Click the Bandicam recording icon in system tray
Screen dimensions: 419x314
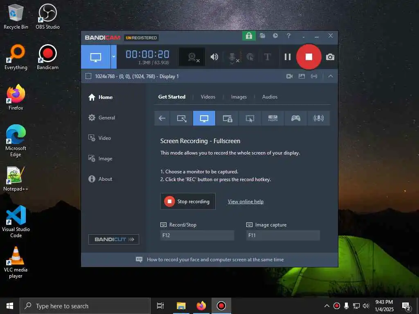point(337,306)
